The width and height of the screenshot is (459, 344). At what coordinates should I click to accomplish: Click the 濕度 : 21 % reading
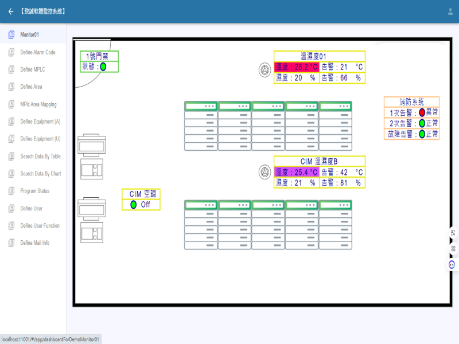[x=297, y=183]
